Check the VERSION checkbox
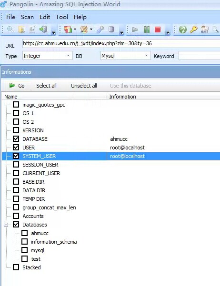The width and height of the screenshot is (220, 286). coord(16,130)
